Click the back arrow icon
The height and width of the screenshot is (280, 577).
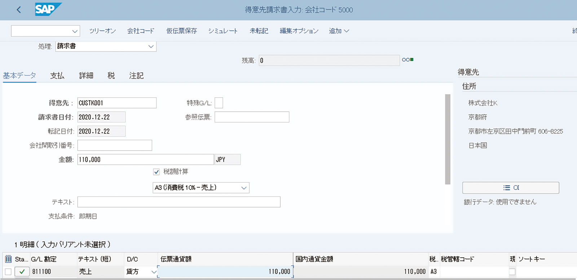coord(19,10)
